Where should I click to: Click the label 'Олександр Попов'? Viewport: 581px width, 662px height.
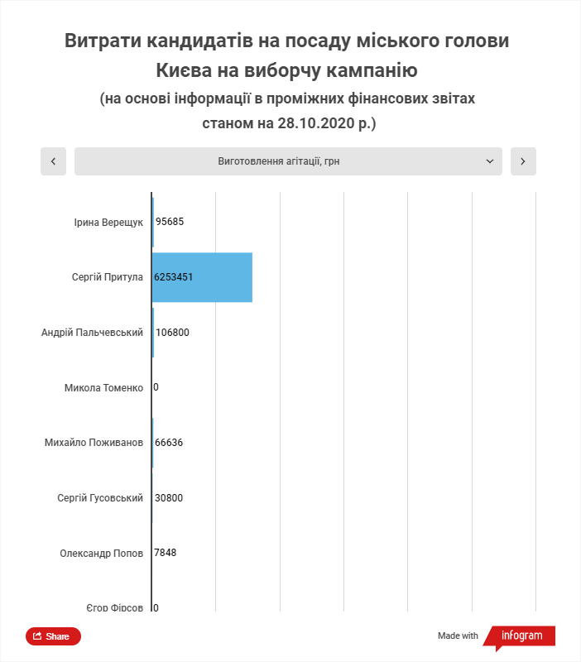[x=102, y=553]
